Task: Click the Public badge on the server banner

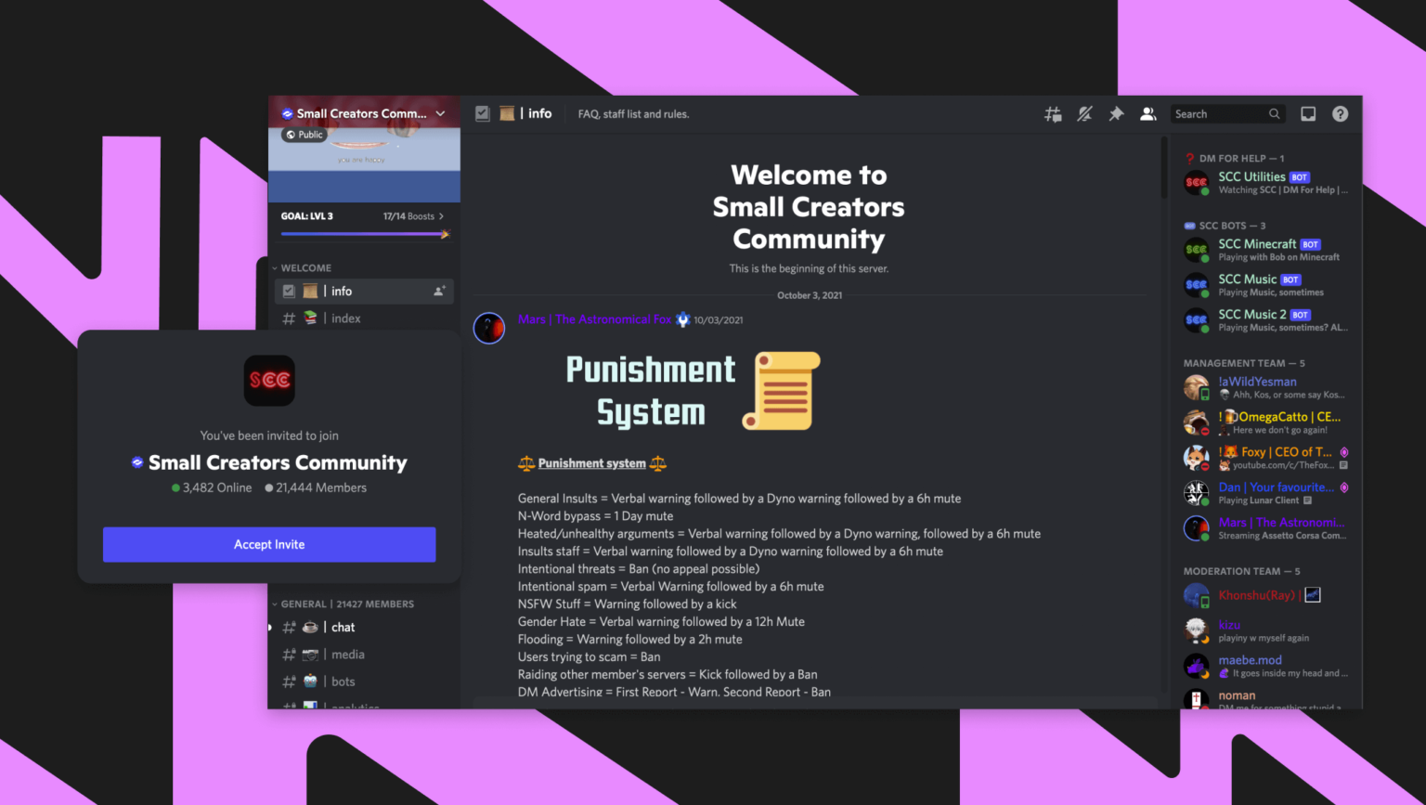Action: (304, 134)
